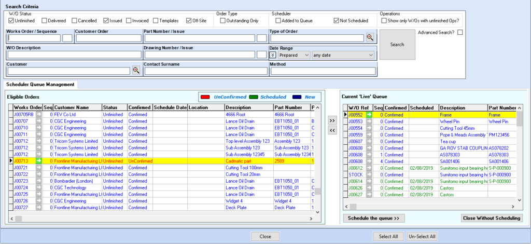Screen dimensions: 531x244
Task: Tick the Advanced Search checkbox
Action: tap(459, 33)
